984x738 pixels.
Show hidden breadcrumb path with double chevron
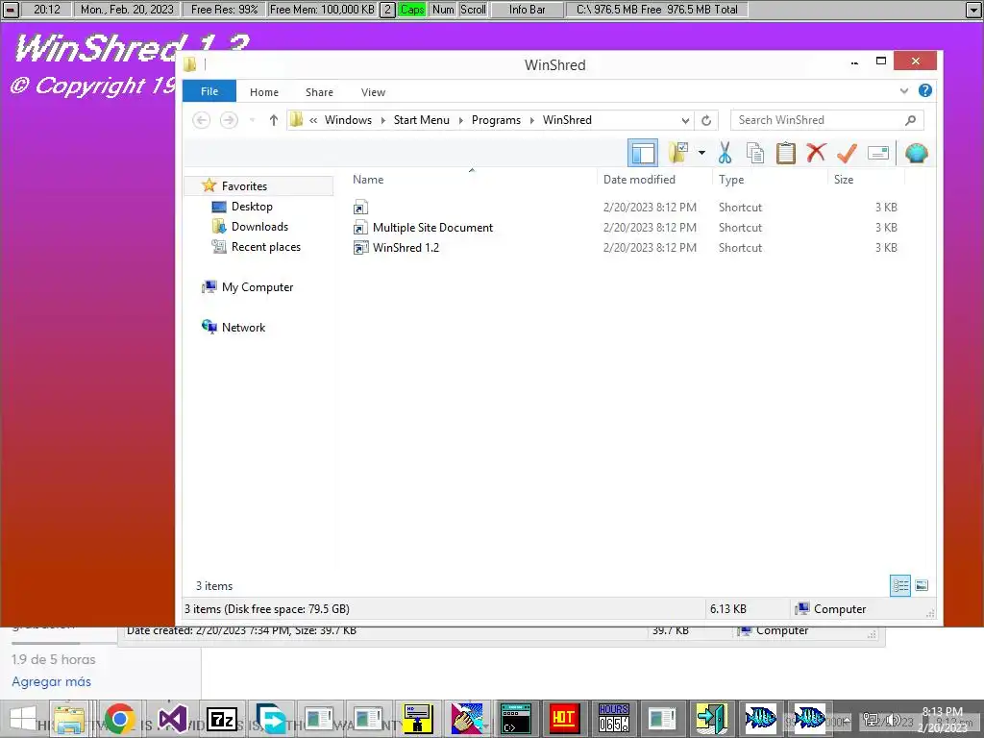(313, 120)
